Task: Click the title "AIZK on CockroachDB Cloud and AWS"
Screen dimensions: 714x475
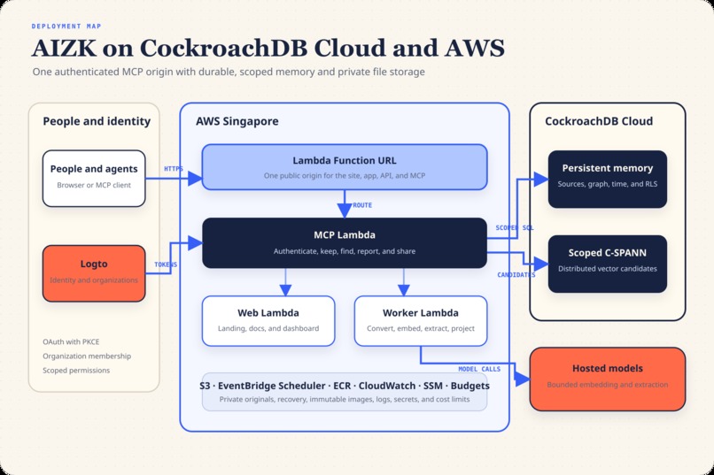Action: (268, 48)
